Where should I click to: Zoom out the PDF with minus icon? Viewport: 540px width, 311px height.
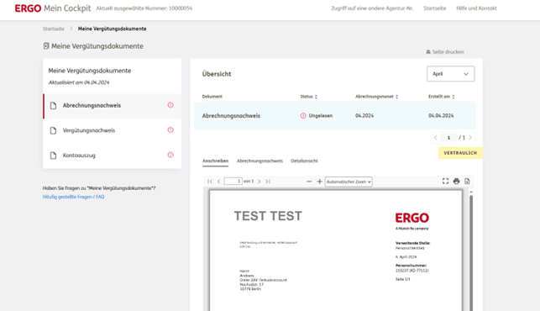click(309, 182)
